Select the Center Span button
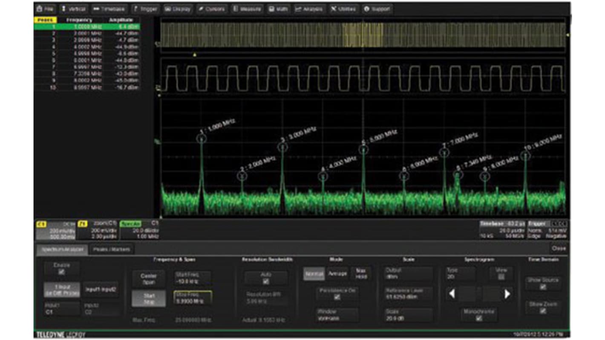605x340 pixels. pos(148,279)
